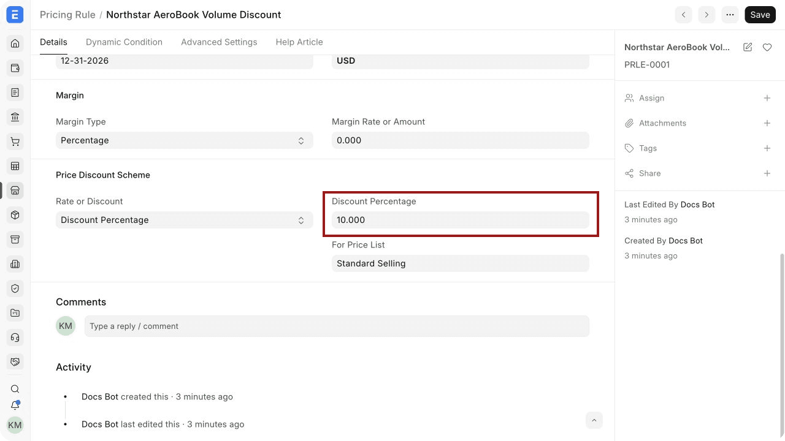Viewport: 785px width, 441px height.
Task: Open Pricing Rule breadcrumb link
Action: 67,15
